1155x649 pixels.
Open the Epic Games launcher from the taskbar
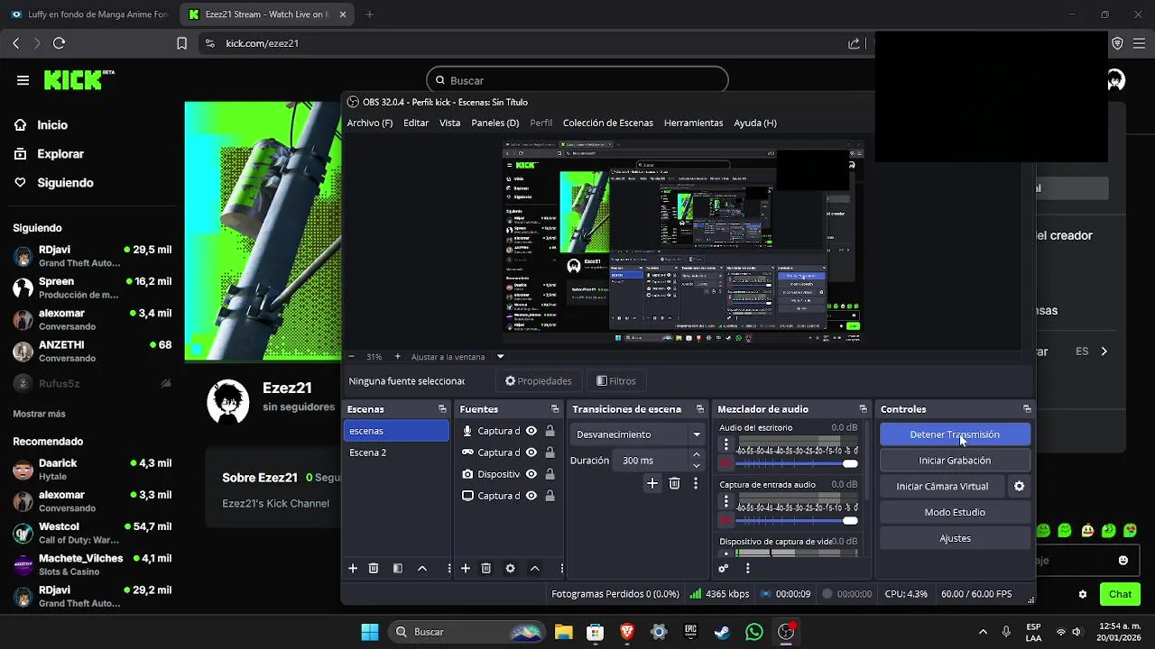(690, 632)
